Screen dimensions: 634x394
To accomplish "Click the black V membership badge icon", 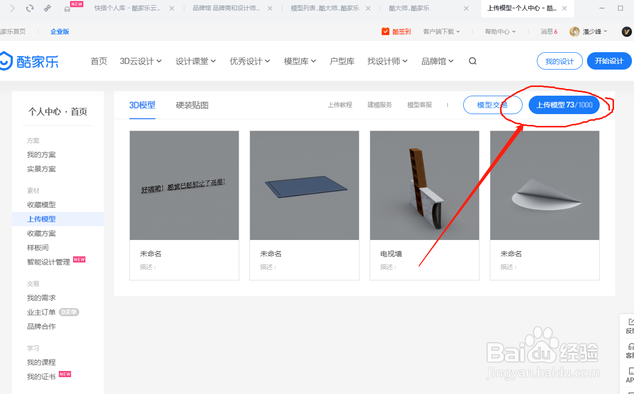I will (627, 32).
